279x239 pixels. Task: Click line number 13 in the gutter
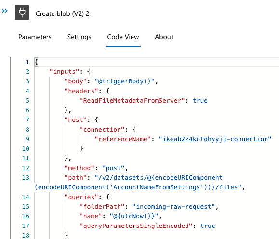tap(26, 178)
